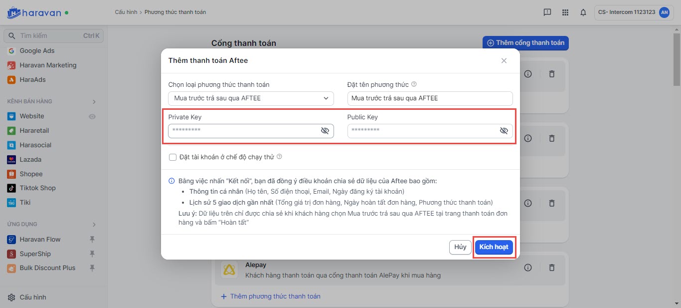Click the notification bell icon
Image resolution: width=681 pixels, height=308 pixels.
583,12
